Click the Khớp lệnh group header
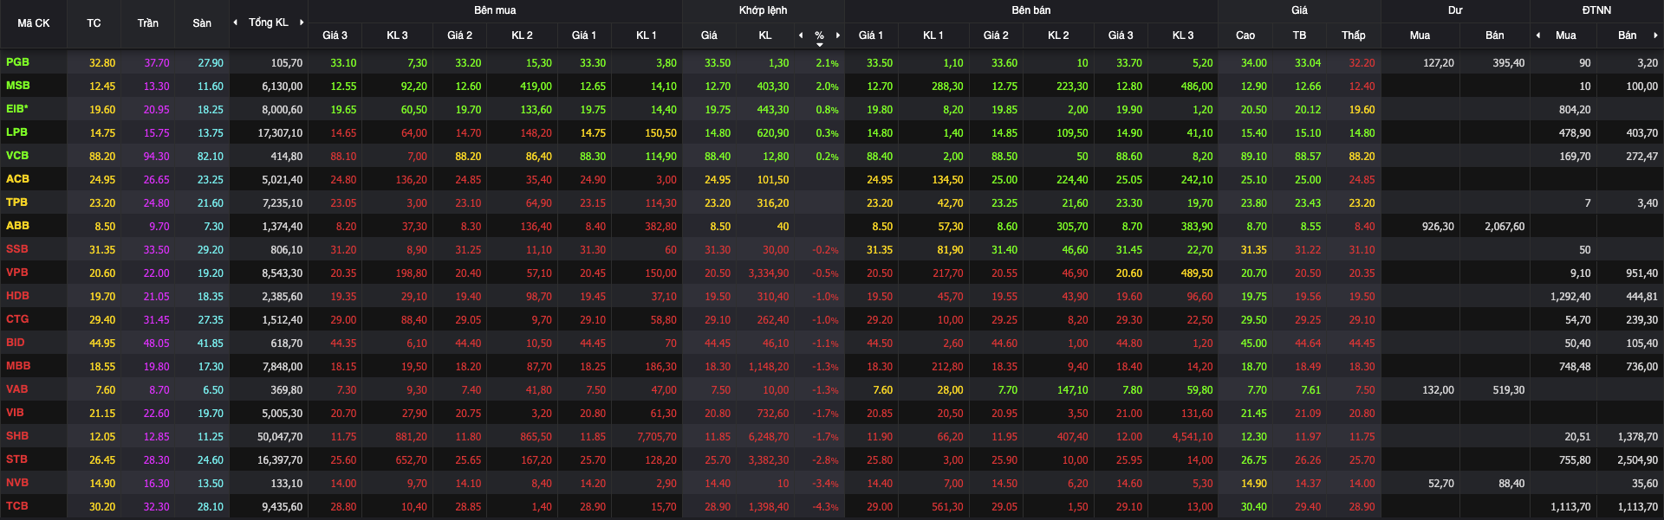Screen dimensions: 1664x520 click(x=764, y=10)
